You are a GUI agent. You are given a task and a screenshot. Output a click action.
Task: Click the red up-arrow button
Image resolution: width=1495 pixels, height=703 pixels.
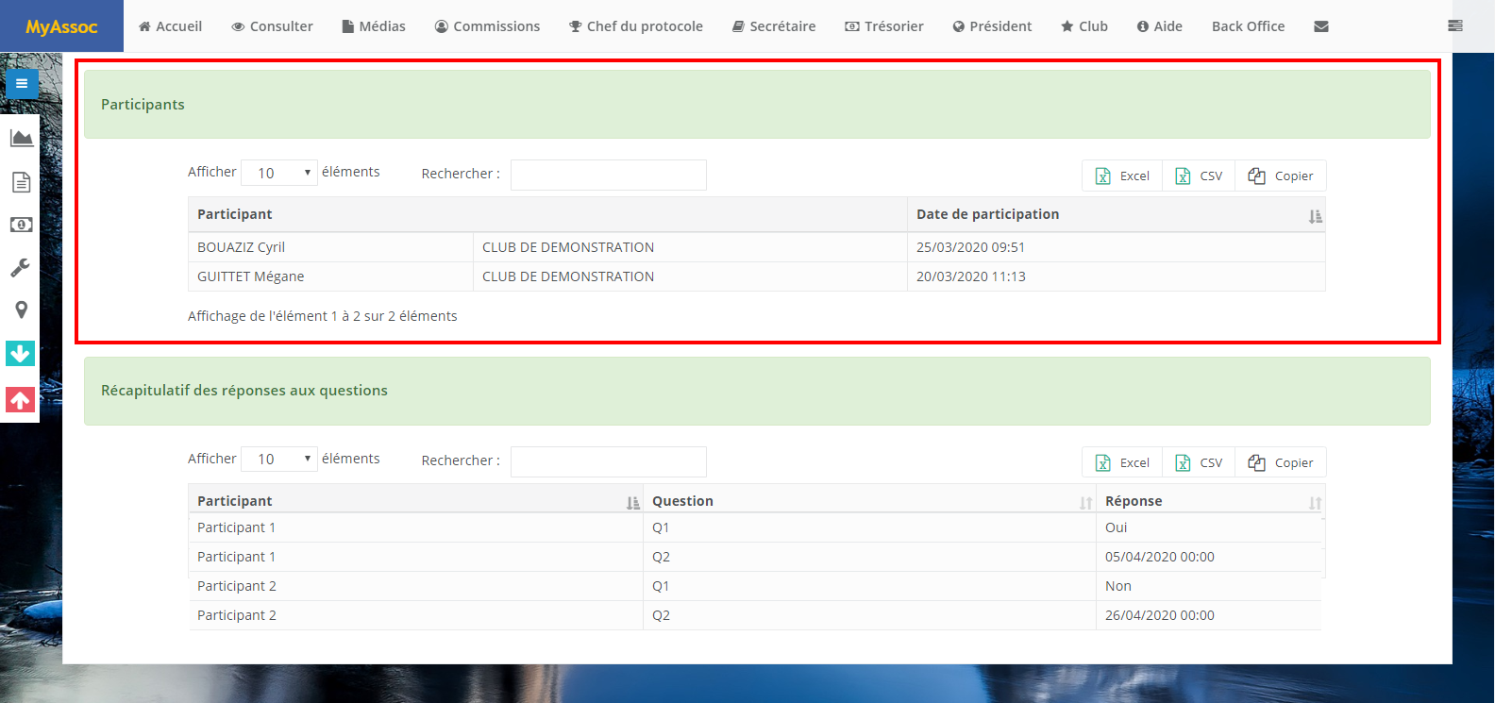point(20,400)
